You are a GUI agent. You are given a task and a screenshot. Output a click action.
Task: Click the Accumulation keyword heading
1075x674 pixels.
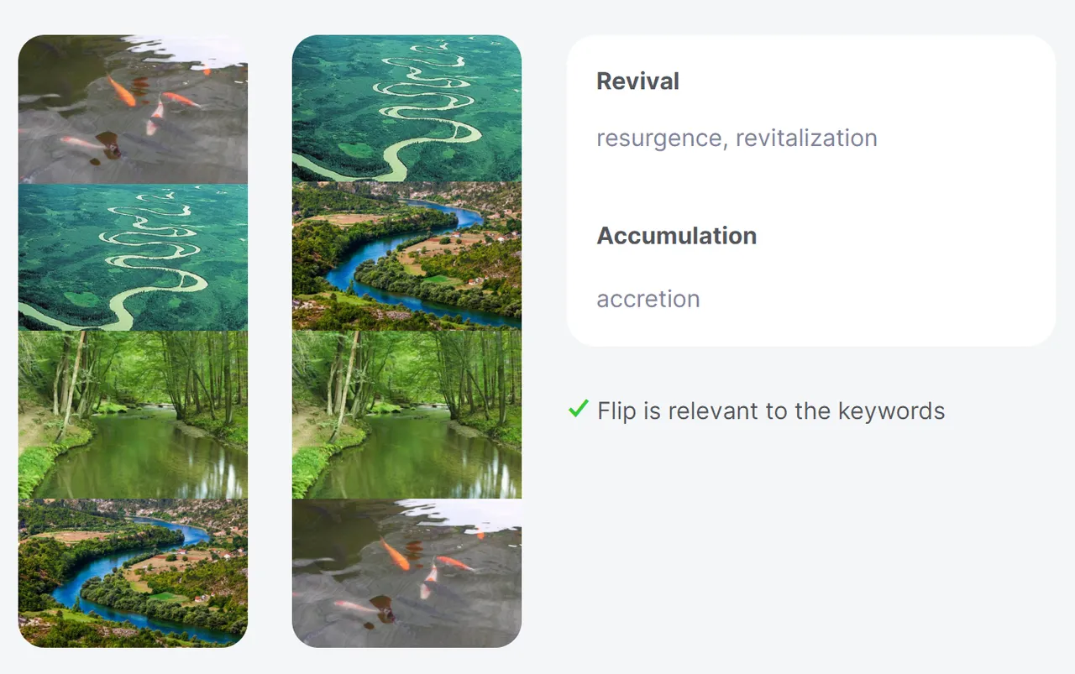[676, 236]
